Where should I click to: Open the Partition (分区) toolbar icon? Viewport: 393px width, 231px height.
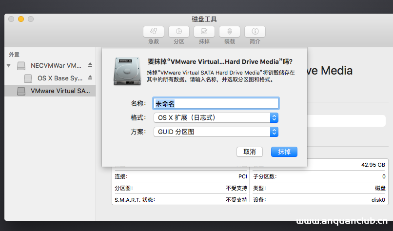179,32
